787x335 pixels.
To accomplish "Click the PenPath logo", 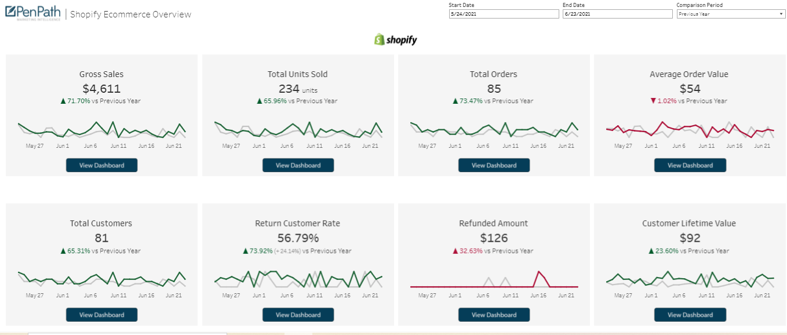I will [32, 13].
